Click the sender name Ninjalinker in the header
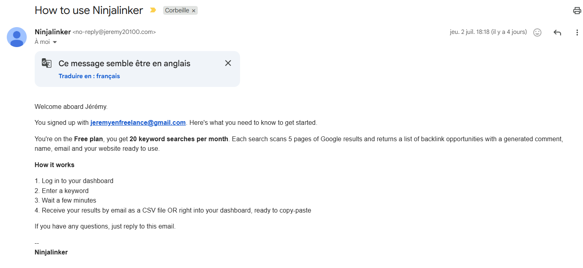Screen dimensions: 583x268 click(x=53, y=32)
